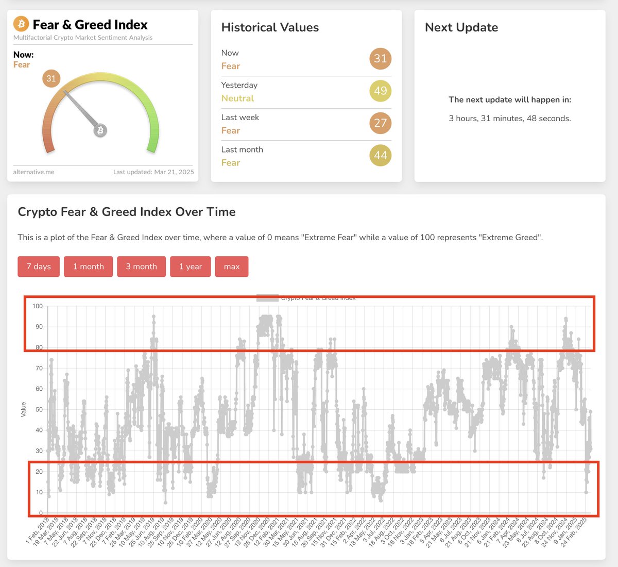This screenshot has width=618, height=567.
Task: Click 'Multifactorial Crypto Market Sentiment Analysis' subtitle
Action: (x=83, y=38)
